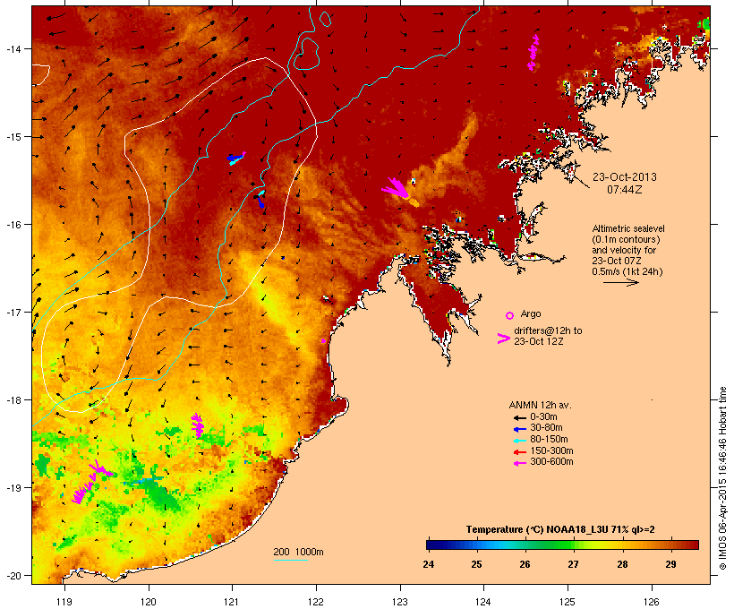The image size is (734, 609).
Task: Click the 0.5m/s velocity scale arrow
Action: pyautogui.click(x=621, y=282)
